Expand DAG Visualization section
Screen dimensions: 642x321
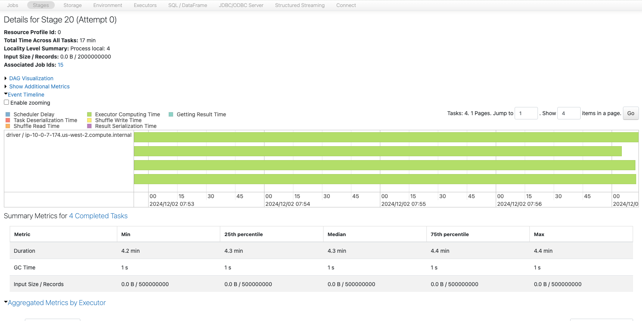[31, 78]
